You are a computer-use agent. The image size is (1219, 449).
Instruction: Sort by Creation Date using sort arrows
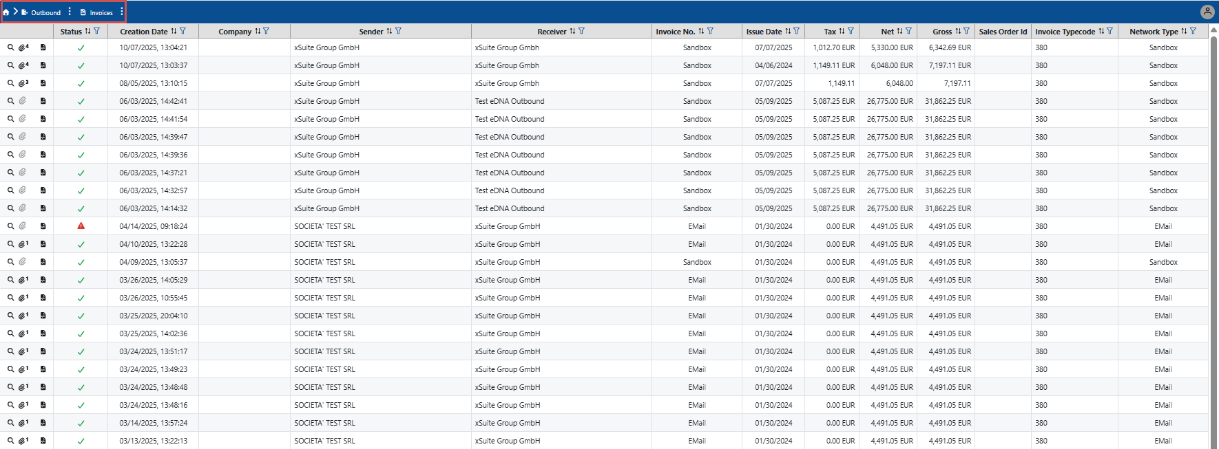tap(174, 31)
